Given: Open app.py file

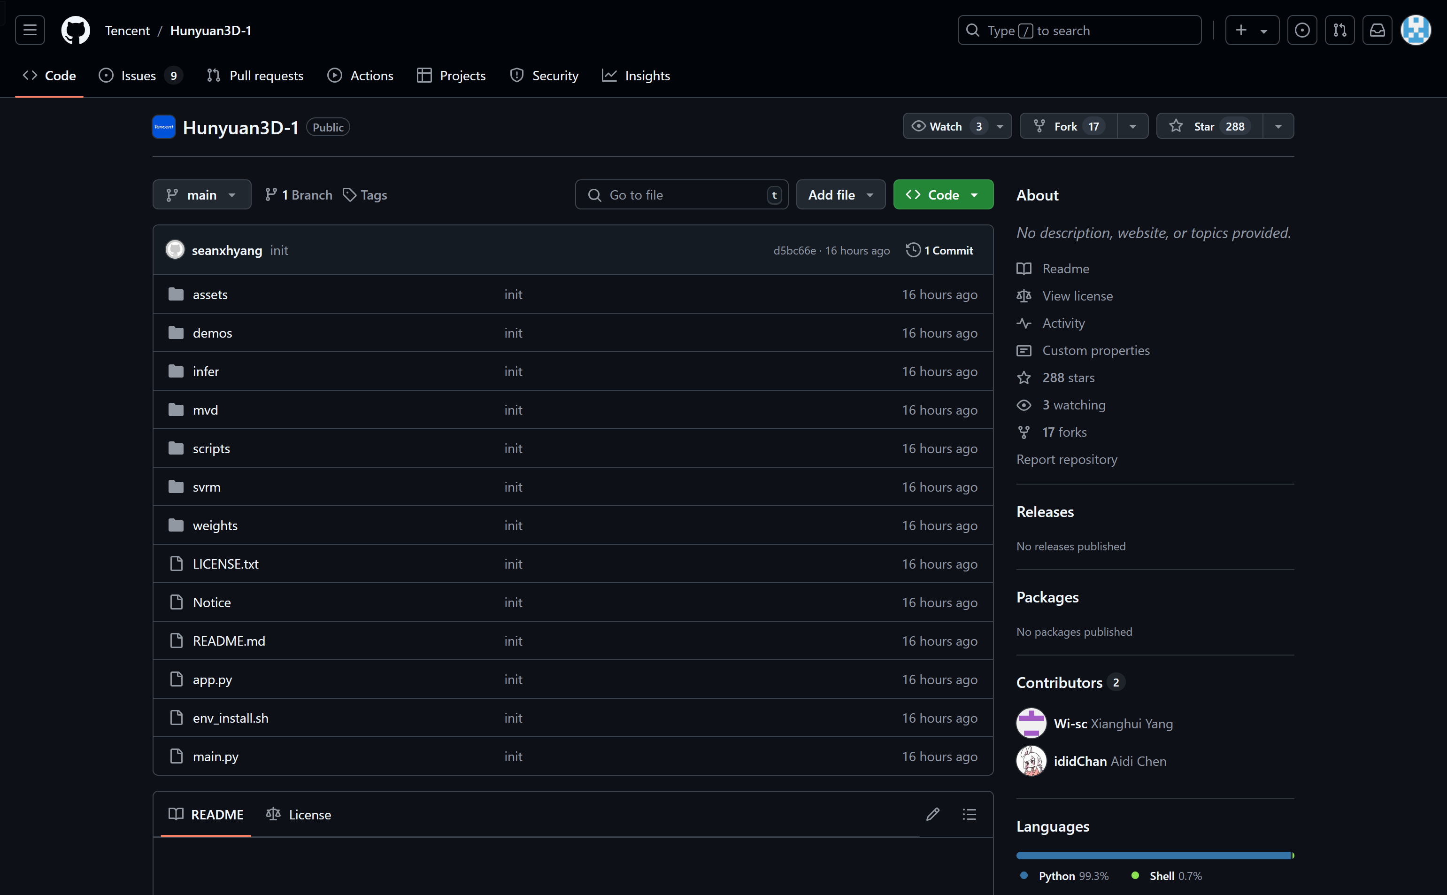Looking at the screenshot, I should [x=213, y=679].
